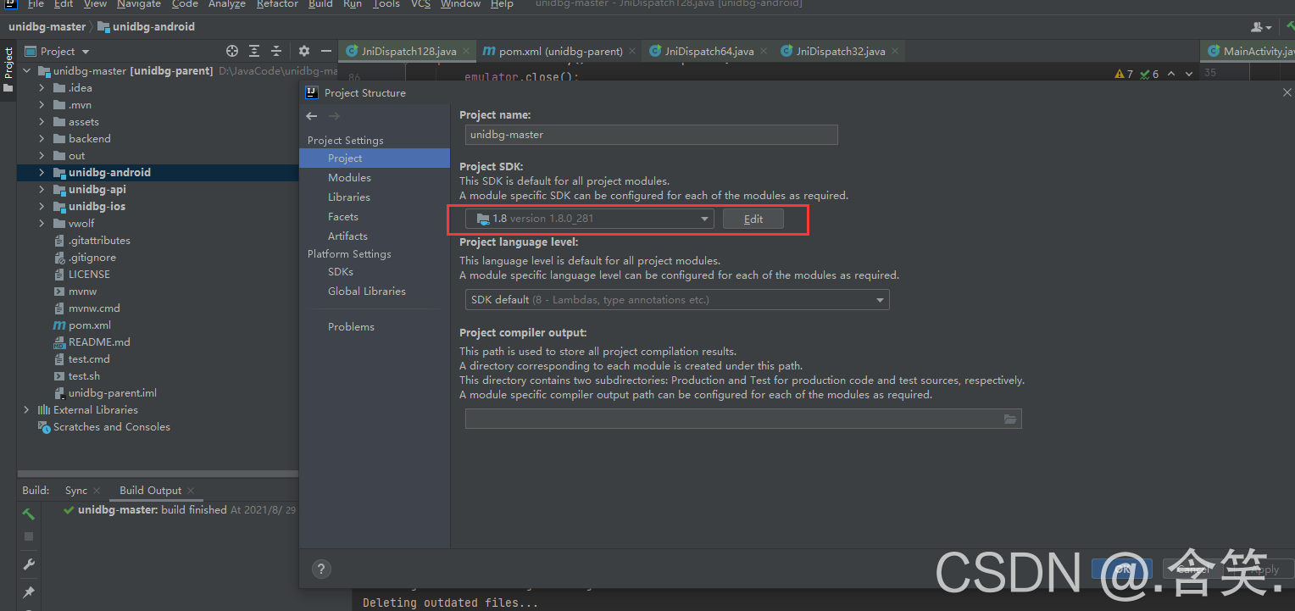This screenshot has width=1295, height=611.
Task: Click the Project name input field
Action: [x=651, y=135]
